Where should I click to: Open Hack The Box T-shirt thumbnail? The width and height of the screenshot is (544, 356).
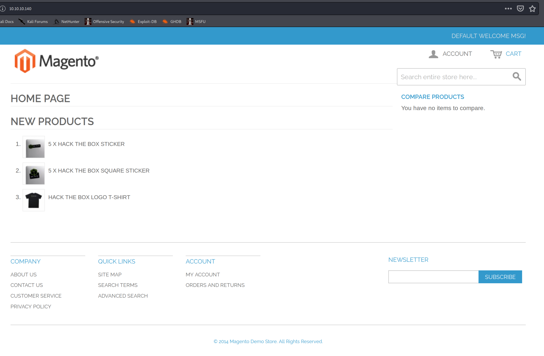click(34, 200)
